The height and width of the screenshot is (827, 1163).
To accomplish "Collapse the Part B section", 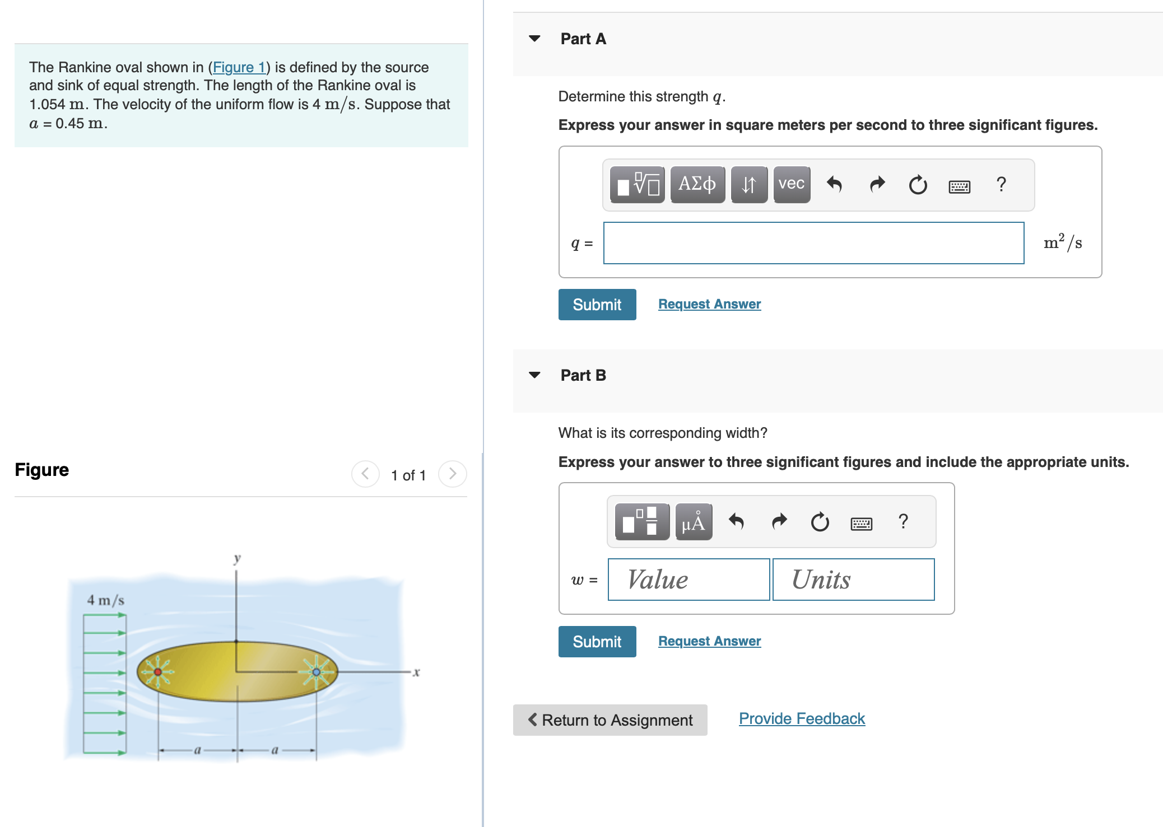I will pyautogui.click(x=534, y=375).
